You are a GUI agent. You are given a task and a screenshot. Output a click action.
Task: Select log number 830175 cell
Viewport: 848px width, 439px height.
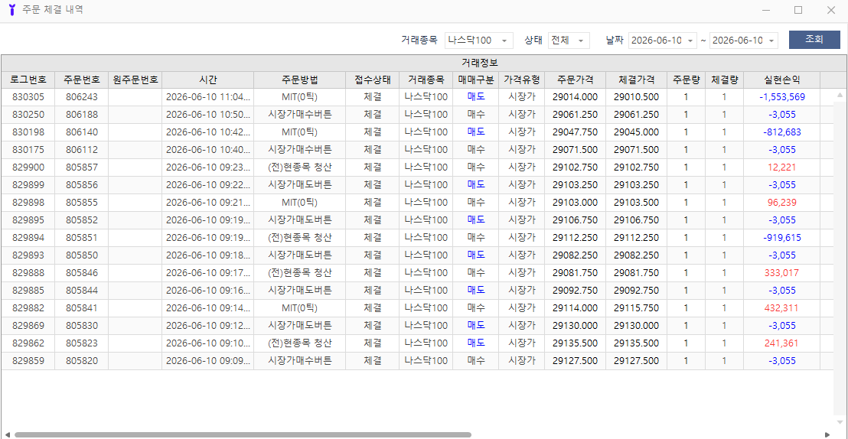28,150
